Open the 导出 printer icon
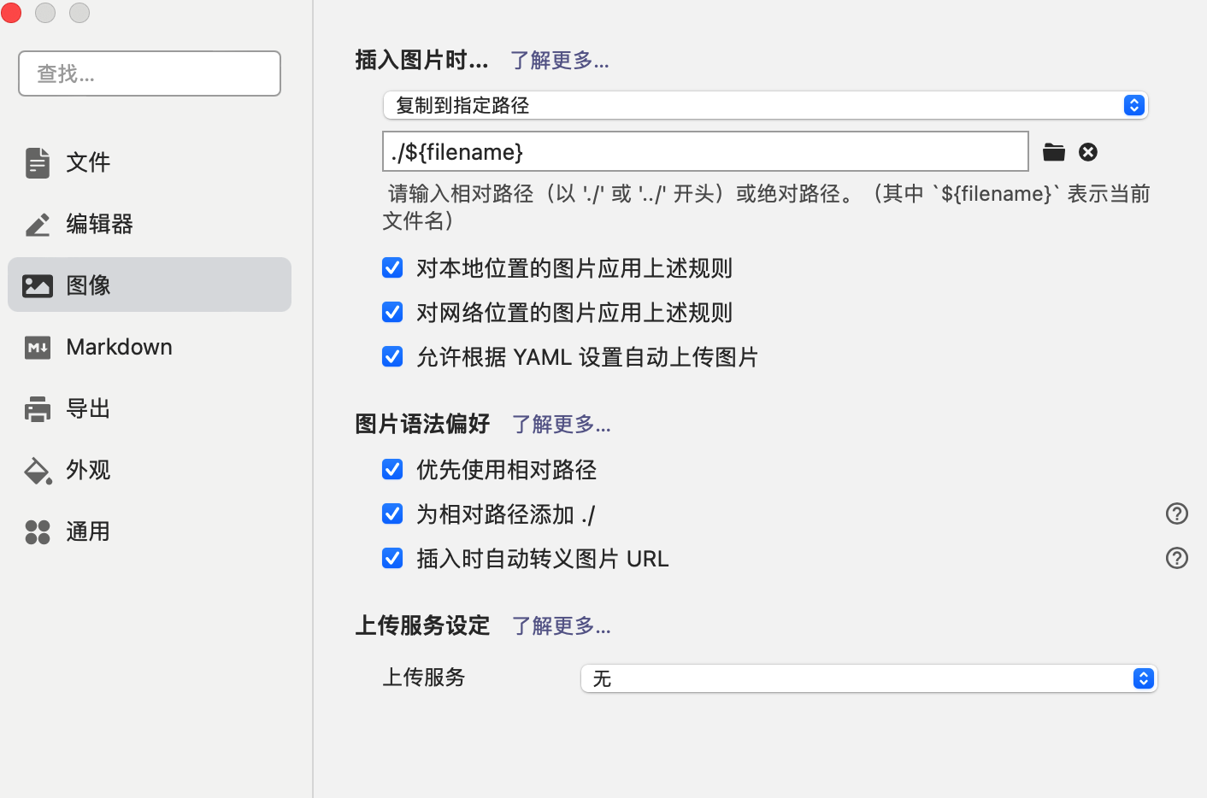 [x=38, y=408]
